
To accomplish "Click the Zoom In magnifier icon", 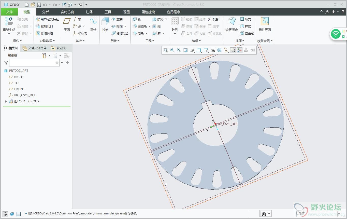I will pos(172,50).
